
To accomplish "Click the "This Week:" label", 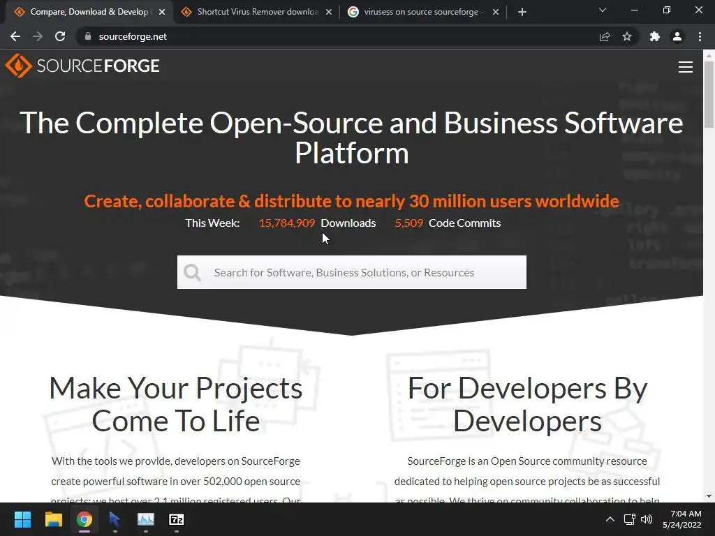I will pyautogui.click(x=212, y=223).
